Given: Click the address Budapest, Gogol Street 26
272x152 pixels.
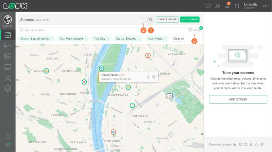Looking at the screenshot, I should coord(116,79).
